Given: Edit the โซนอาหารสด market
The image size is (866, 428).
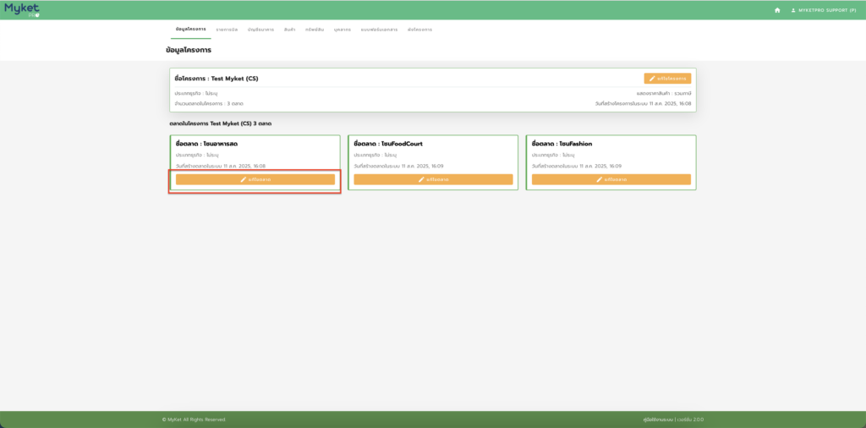Looking at the screenshot, I should pos(255,179).
